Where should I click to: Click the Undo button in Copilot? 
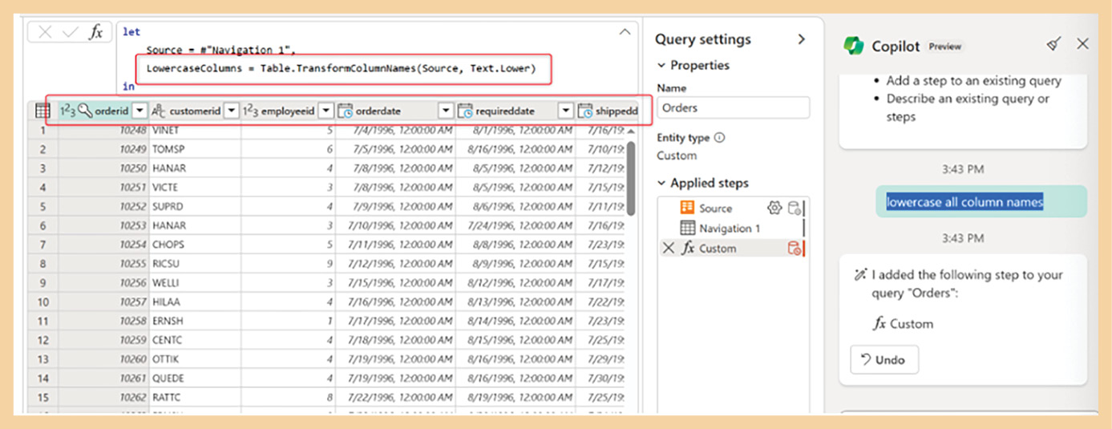[884, 360]
